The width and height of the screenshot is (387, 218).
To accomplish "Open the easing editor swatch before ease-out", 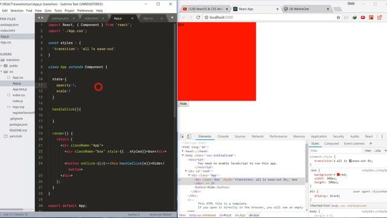I will pos(350,161).
